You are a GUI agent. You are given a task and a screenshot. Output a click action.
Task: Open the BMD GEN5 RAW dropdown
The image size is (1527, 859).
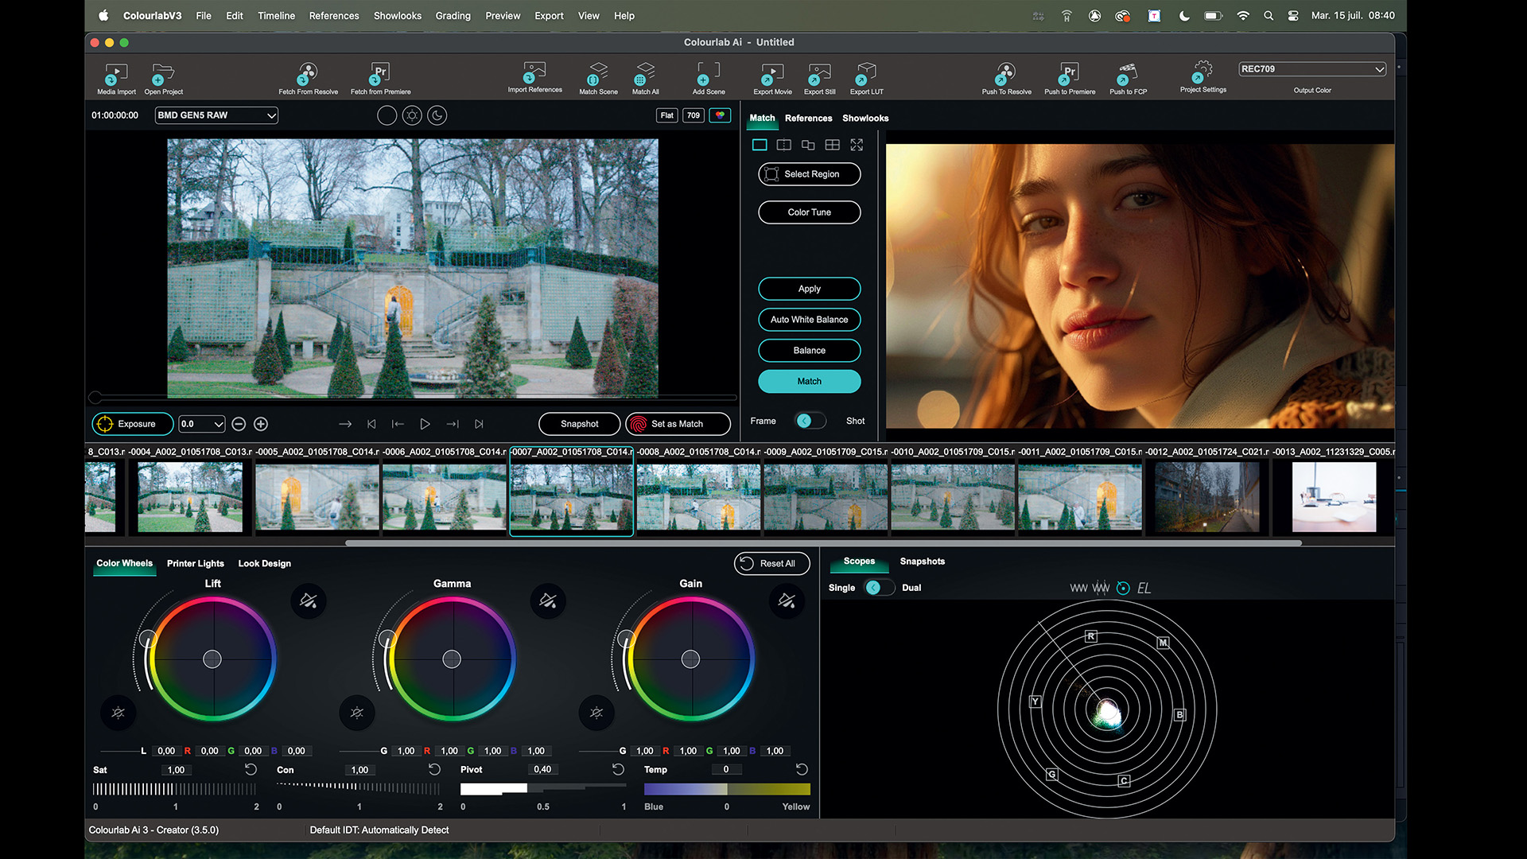pos(216,115)
